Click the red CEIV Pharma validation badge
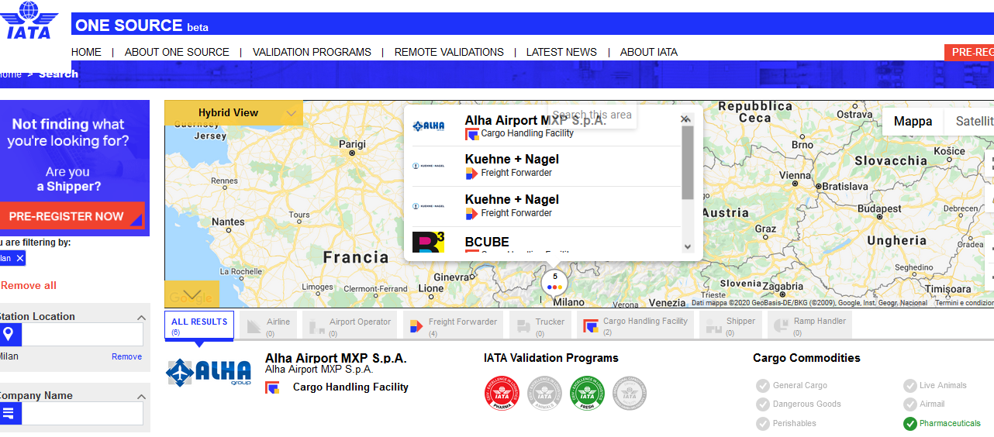The height and width of the screenshot is (437, 994). click(x=501, y=393)
